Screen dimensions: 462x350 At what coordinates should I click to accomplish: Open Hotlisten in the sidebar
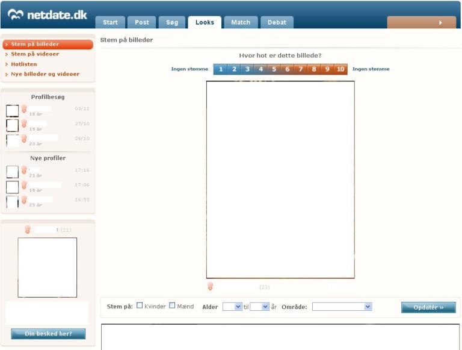click(x=24, y=64)
